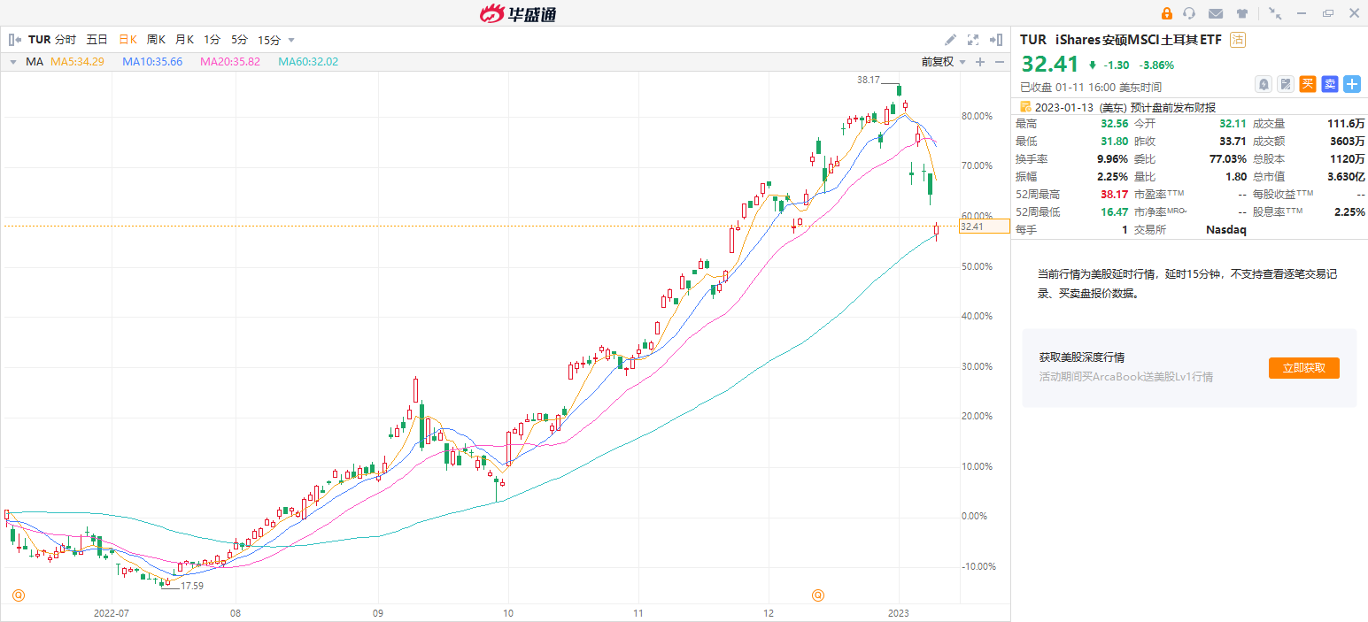Image resolution: width=1368 pixels, height=622 pixels.
Task: Click the orange lock icon in title bar
Action: coord(1166,13)
